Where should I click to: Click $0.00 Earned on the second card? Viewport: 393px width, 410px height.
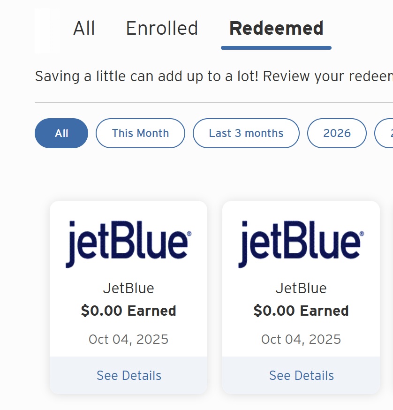pyautogui.click(x=301, y=311)
